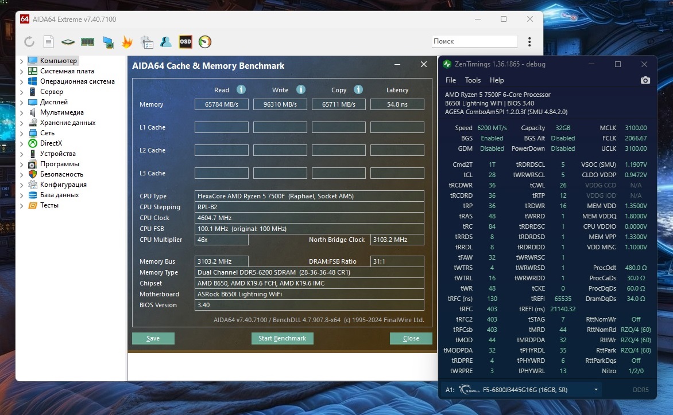Image resolution: width=673 pixels, height=415 pixels.
Task: Select Операционная система in the tree
Action: [78, 81]
